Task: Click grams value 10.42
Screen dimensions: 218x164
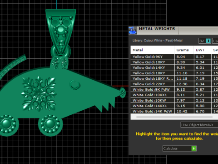Action: pyautogui.click(x=182, y=112)
